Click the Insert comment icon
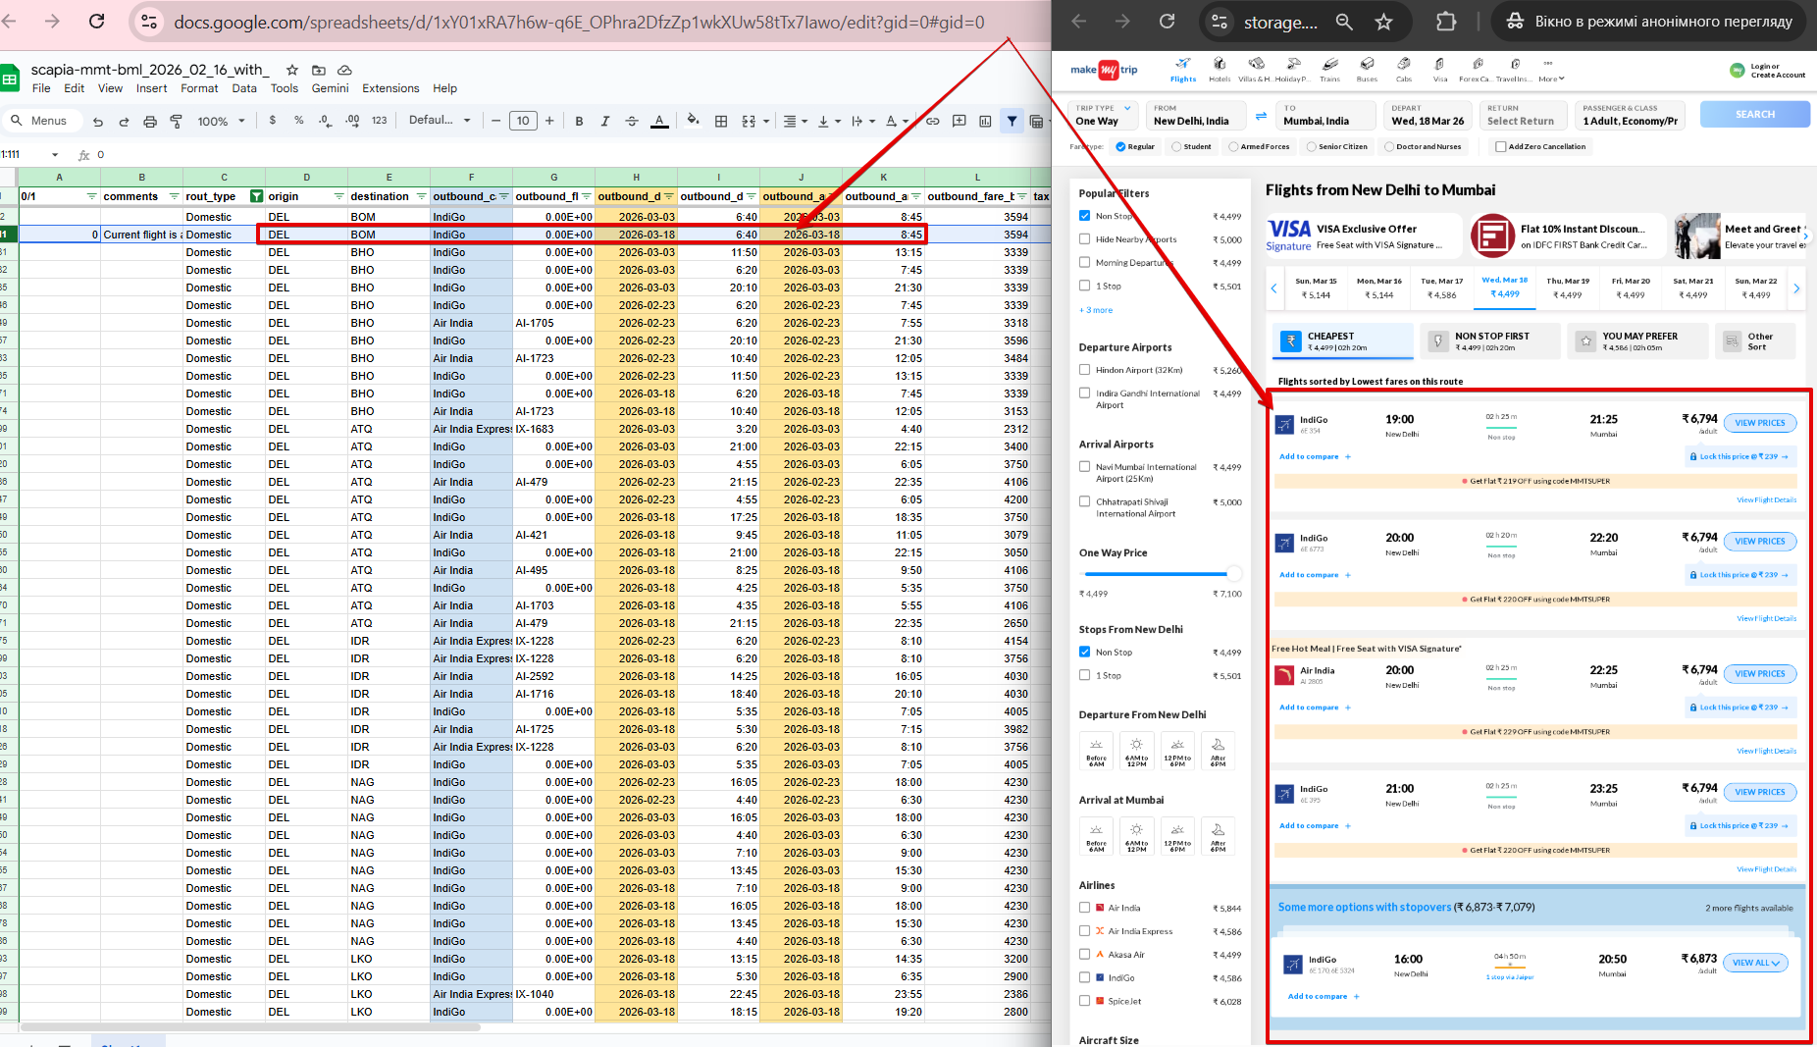This screenshot has height=1048, width=1817. tap(959, 121)
